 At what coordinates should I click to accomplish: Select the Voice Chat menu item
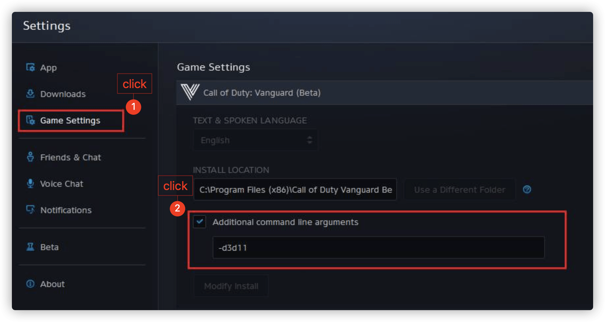click(61, 184)
